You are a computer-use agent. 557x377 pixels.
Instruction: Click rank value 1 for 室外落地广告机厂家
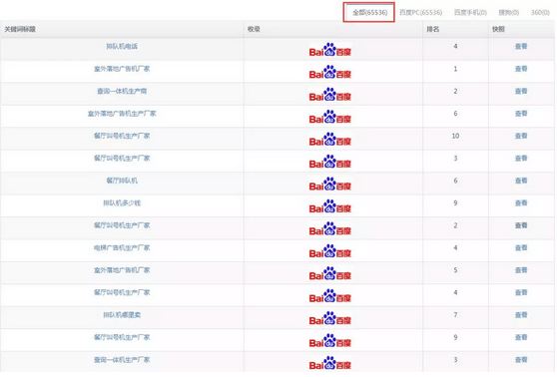(455, 69)
